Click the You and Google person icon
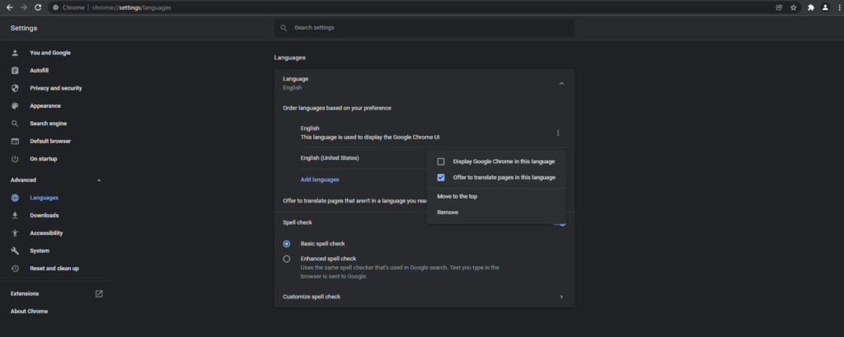This screenshot has height=337, width=844. pos(15,53)
